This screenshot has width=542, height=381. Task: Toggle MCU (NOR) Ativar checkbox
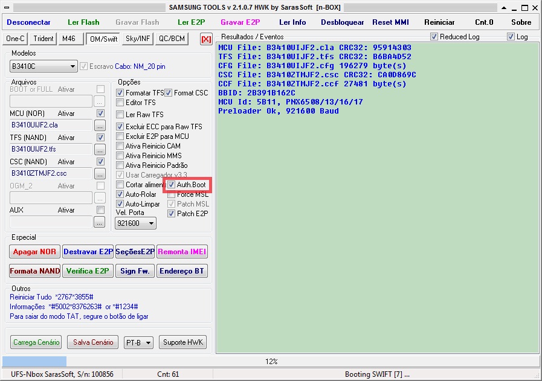point(100,113)
